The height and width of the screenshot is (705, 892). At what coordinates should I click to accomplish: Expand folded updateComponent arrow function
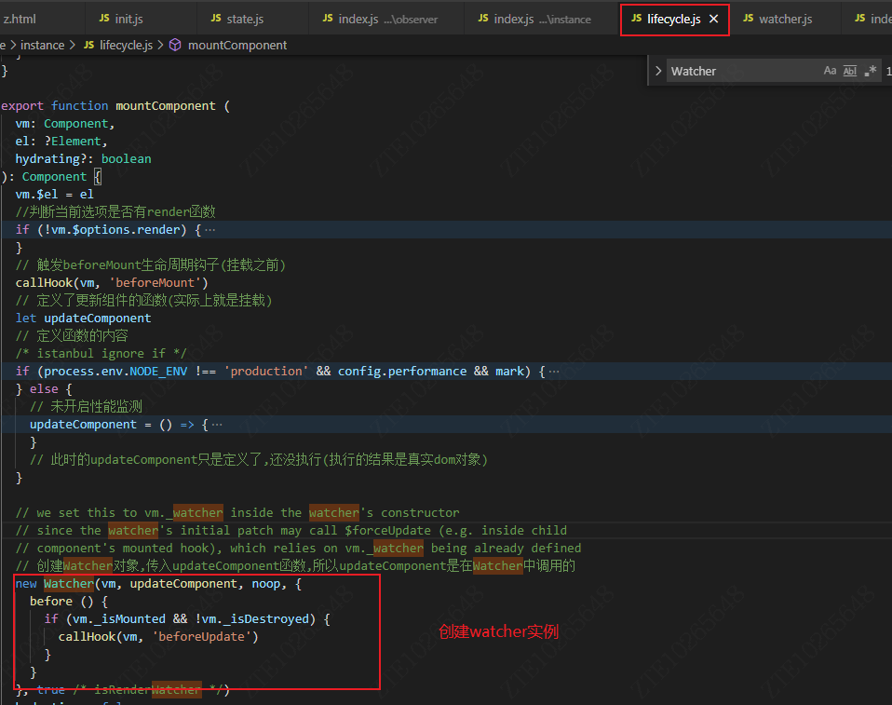click(217, 425)
